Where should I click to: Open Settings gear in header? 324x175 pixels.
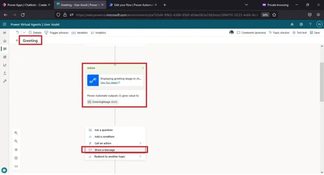coord(301,24)
